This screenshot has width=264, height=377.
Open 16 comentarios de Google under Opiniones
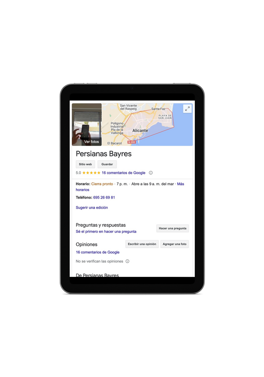(98, 252)
